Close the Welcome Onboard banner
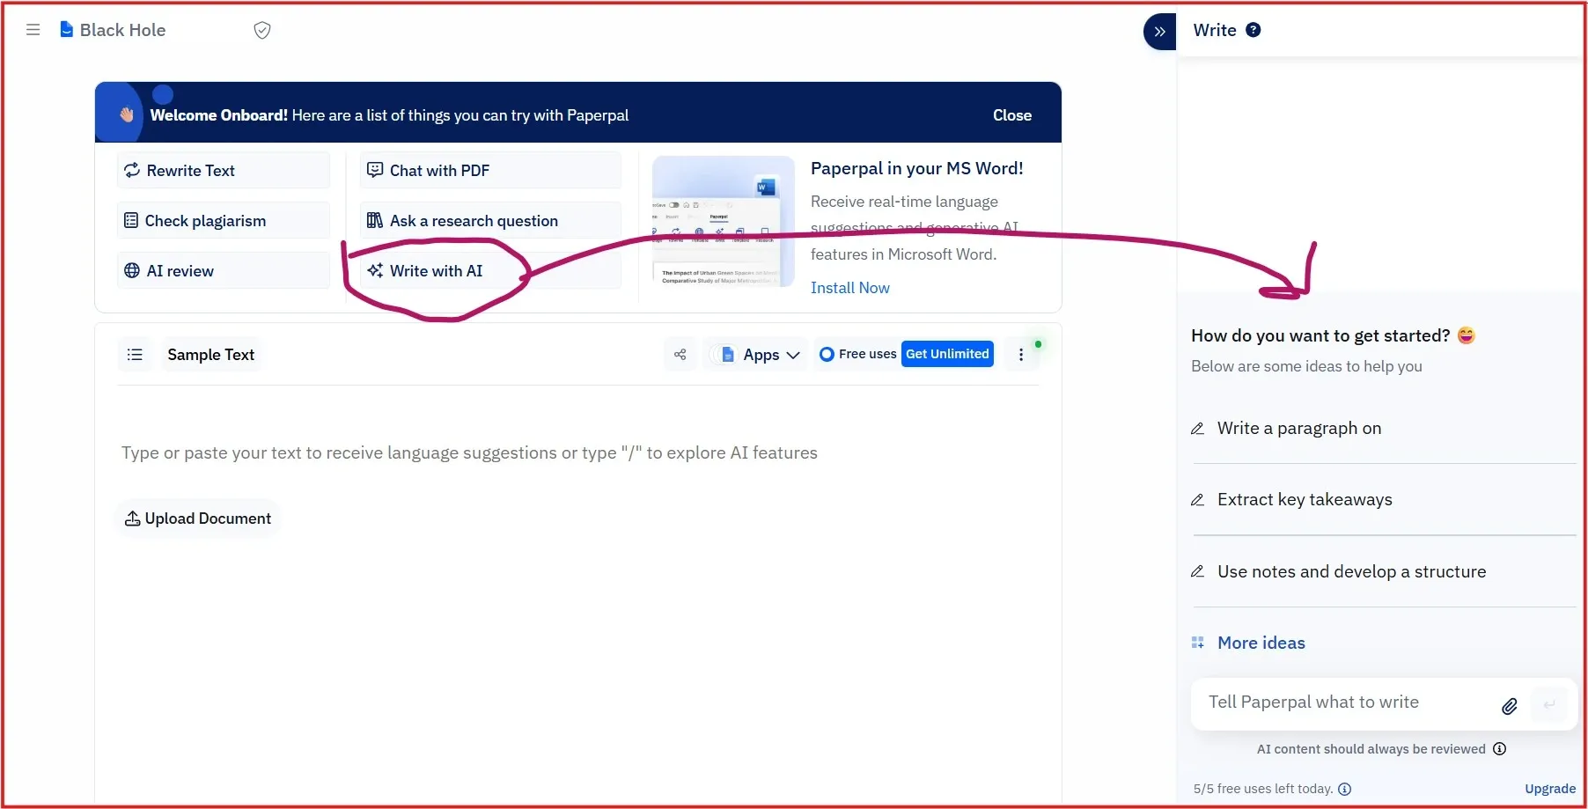 [x=1012, y=115]
